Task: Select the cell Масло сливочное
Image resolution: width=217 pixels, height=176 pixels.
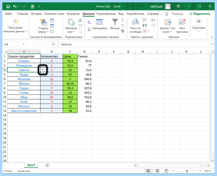Action: point(24,111)
